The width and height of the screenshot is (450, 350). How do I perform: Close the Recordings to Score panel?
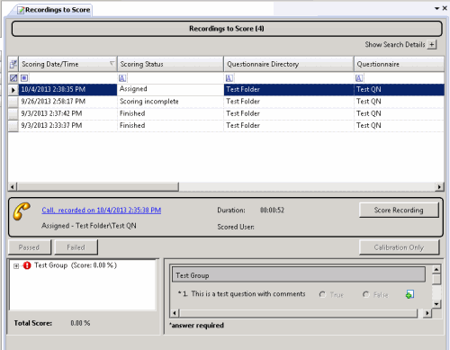(445, 8)
